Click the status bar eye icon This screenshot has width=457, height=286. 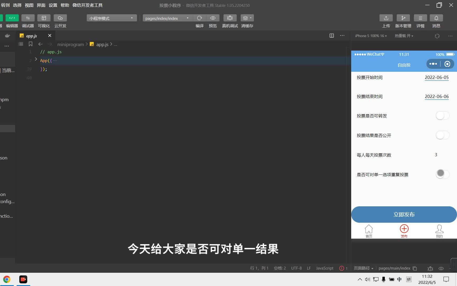(x=441, y=268)
